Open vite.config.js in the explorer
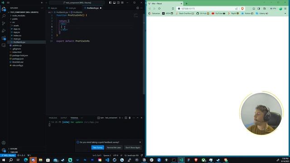The width and height of the screenshot is (290, 163). [x=18, y=65]
